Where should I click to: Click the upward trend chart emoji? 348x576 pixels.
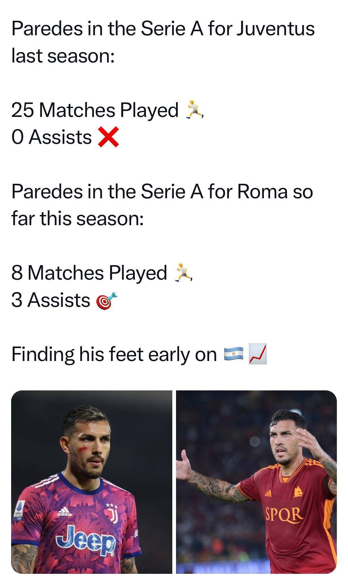click(x=258, y=354)
